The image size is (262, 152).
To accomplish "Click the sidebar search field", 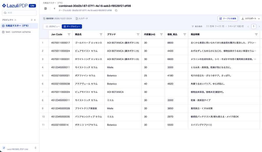I will tap(20, 13).
